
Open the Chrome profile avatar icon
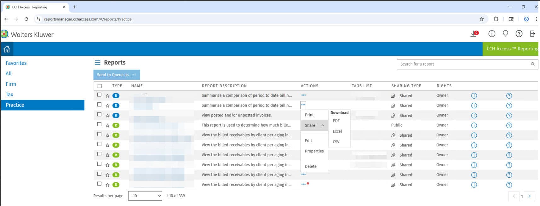526,19
